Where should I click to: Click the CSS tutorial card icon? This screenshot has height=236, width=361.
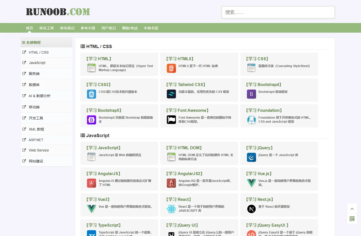pyautogui.click(x=251, y=68)
